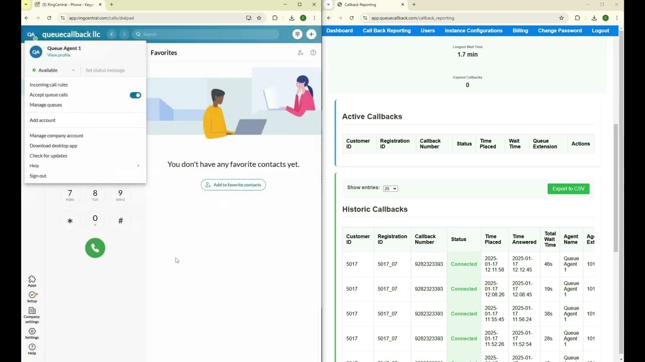
Task: Open the Settings gear in RingCentral sidebar
Action: [32, 333]
